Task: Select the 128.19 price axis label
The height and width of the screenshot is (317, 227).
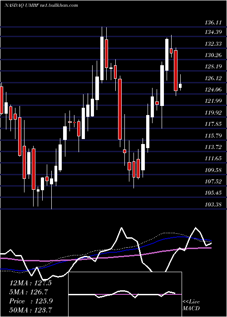Action: [213, 66]
